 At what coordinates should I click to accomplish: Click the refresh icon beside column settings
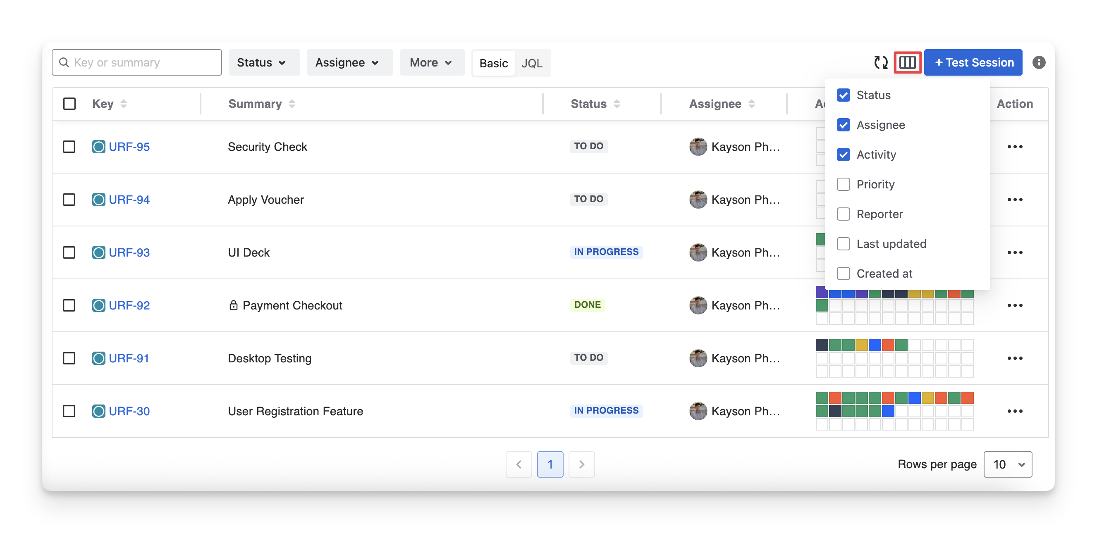[x=880, y=62]
